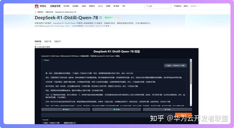Click the Retry button
234x128 pixels.
(66, 109)
